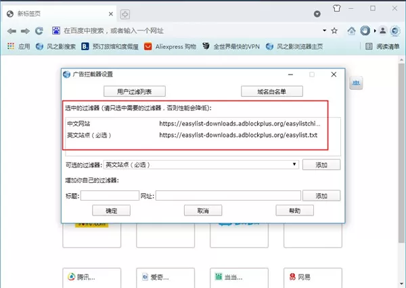
Task: Open the 当当 speed dial tile
Action: [x=240, y=278]
